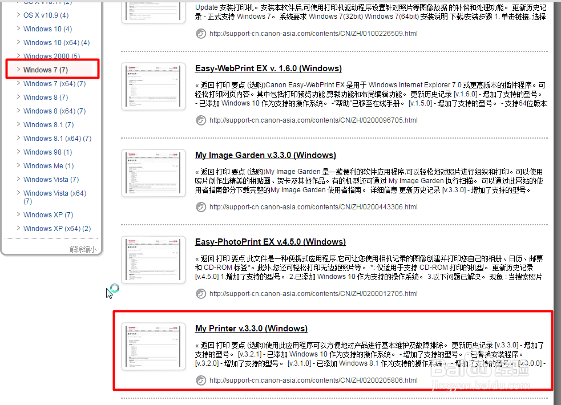Open the My Printer v.3.3.0 (Windows) title
The image size is (561, 405).
pos(251,329)
